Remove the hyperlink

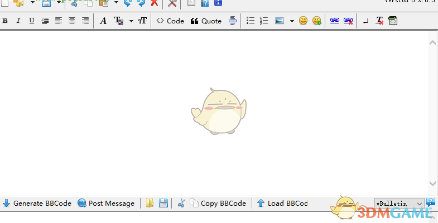[x=348, y=21]
